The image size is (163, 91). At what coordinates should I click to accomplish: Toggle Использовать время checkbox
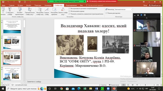pyautogui.click(x=69, y=11)
